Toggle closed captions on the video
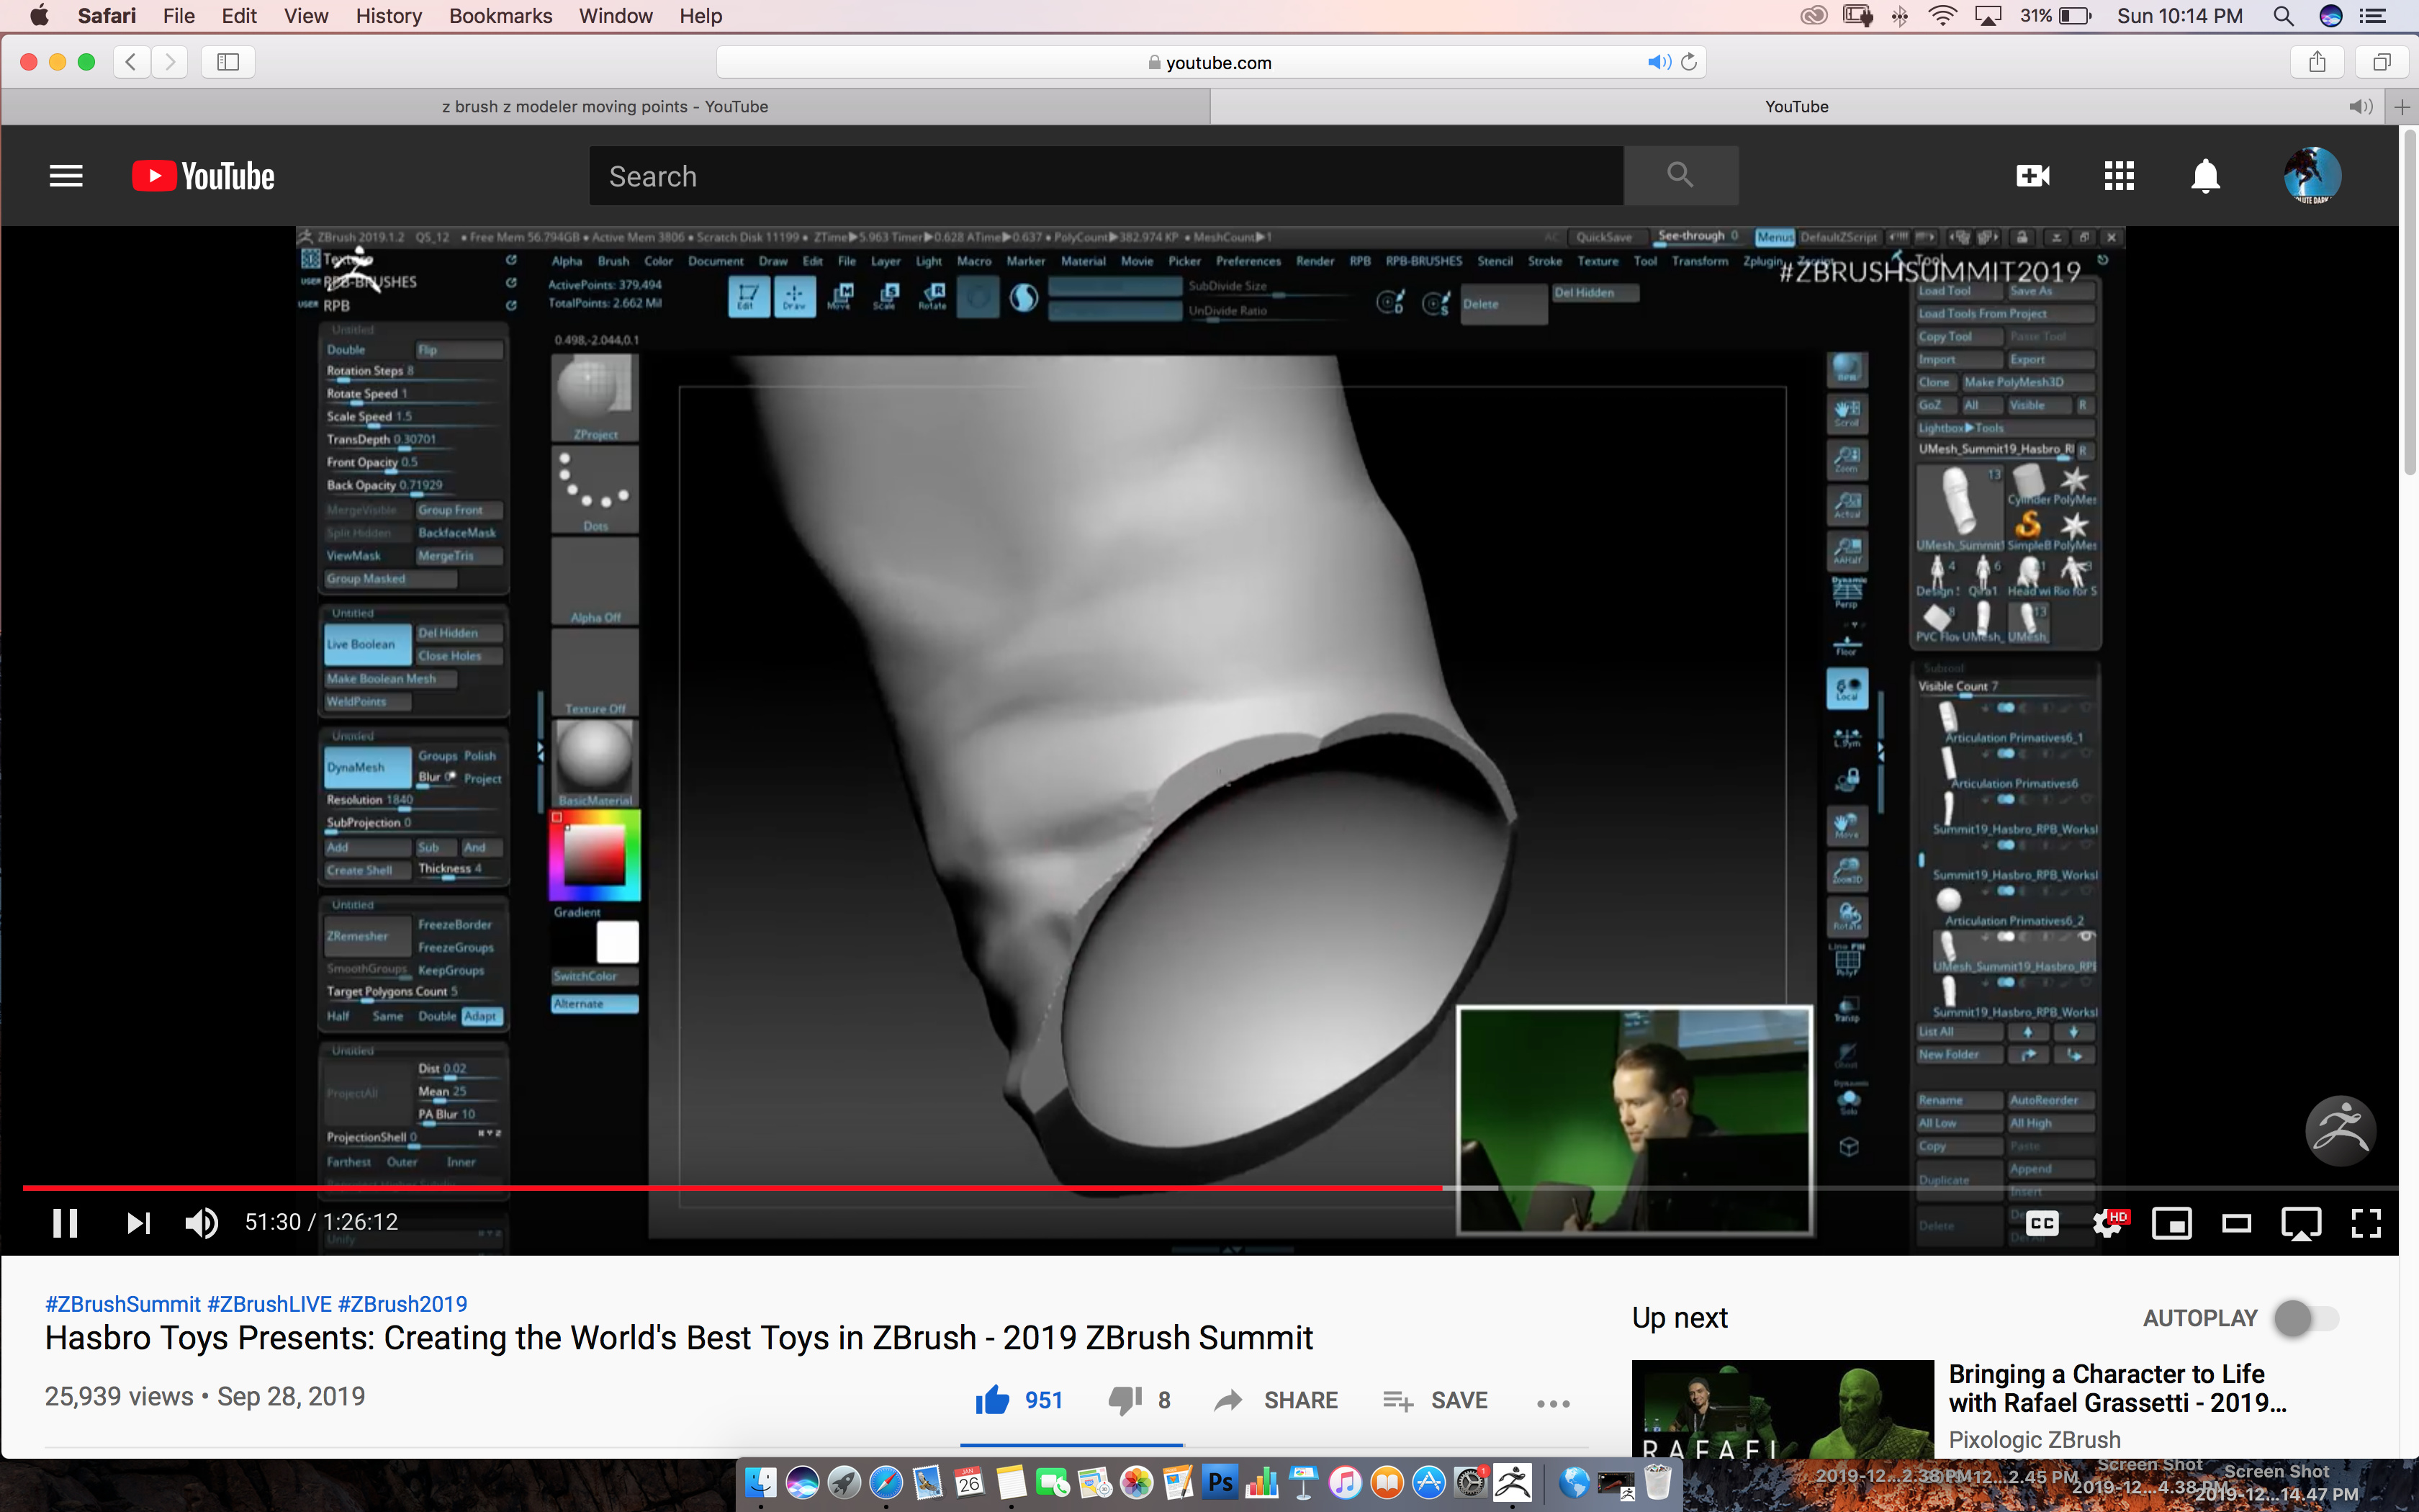This screenshot has height=1512, width=2419. click(x=2042, y=1222)
